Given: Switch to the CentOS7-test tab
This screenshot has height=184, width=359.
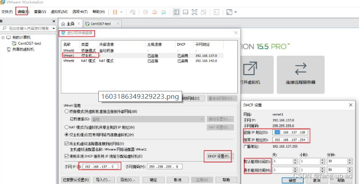Looking at the screenshot, I should click(x=102, y=24).
